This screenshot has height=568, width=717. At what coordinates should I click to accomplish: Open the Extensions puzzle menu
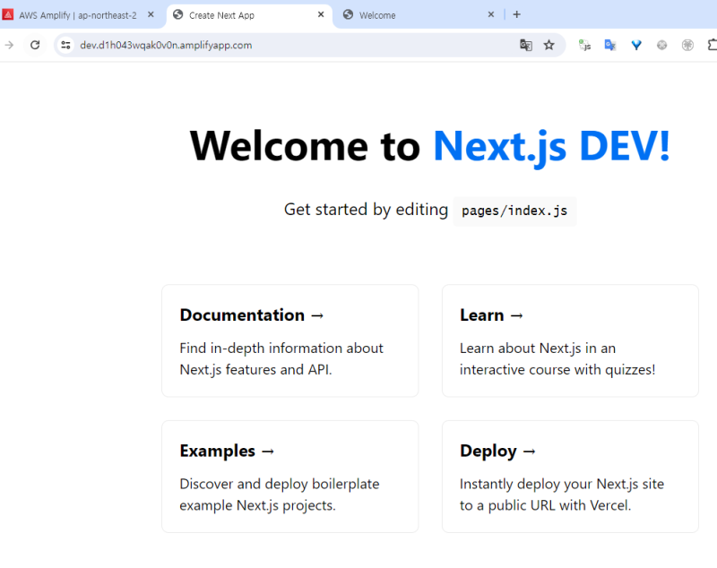tap(712, 45)
